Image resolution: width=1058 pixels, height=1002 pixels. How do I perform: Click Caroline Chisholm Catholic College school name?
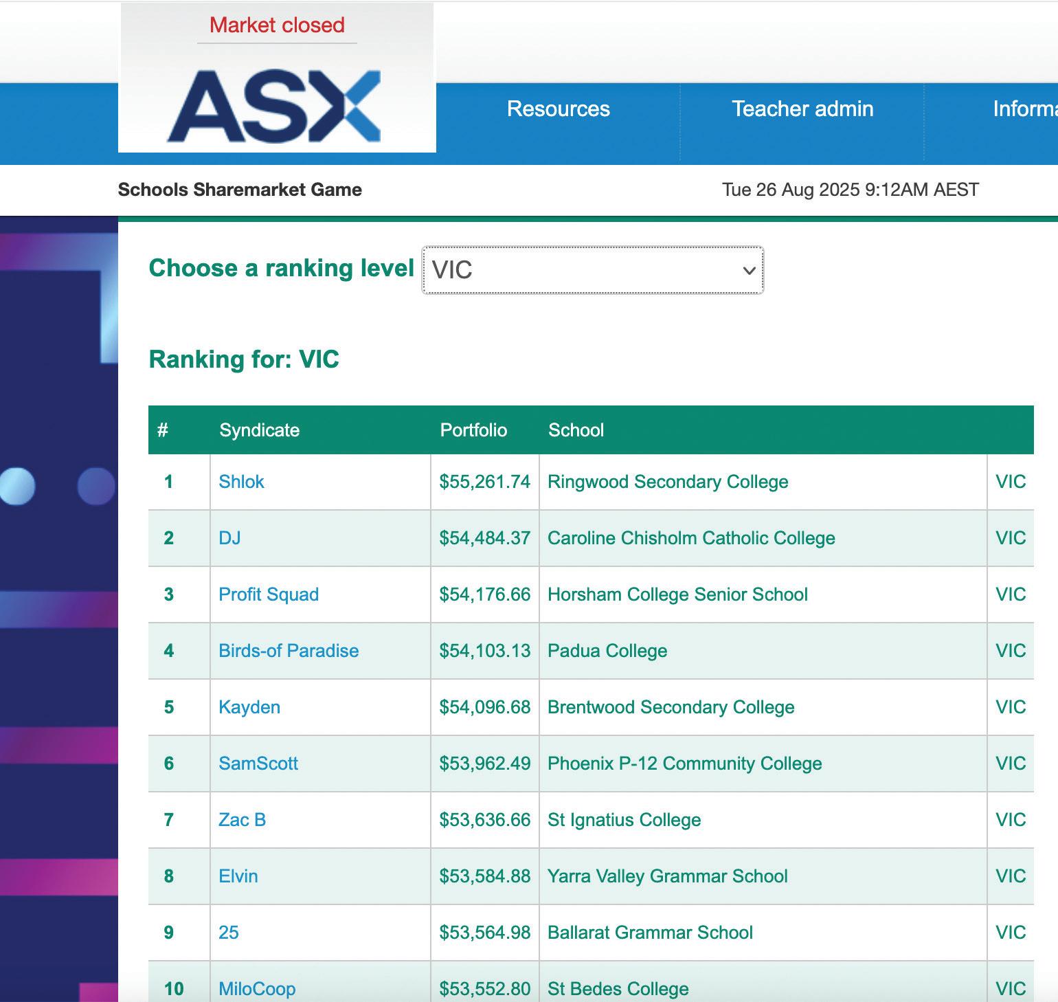(691, 538)
